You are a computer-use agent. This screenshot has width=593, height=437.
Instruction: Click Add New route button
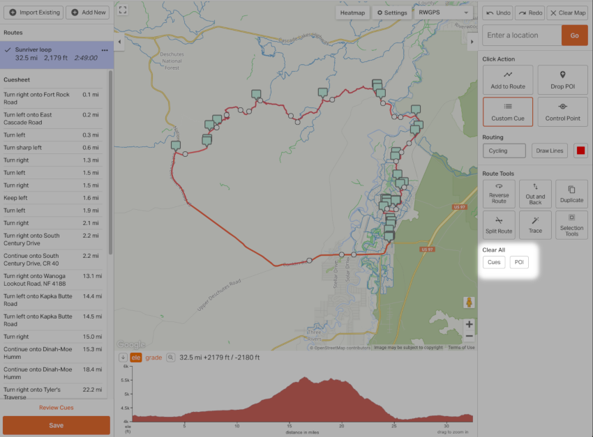(x=88, y=13)
